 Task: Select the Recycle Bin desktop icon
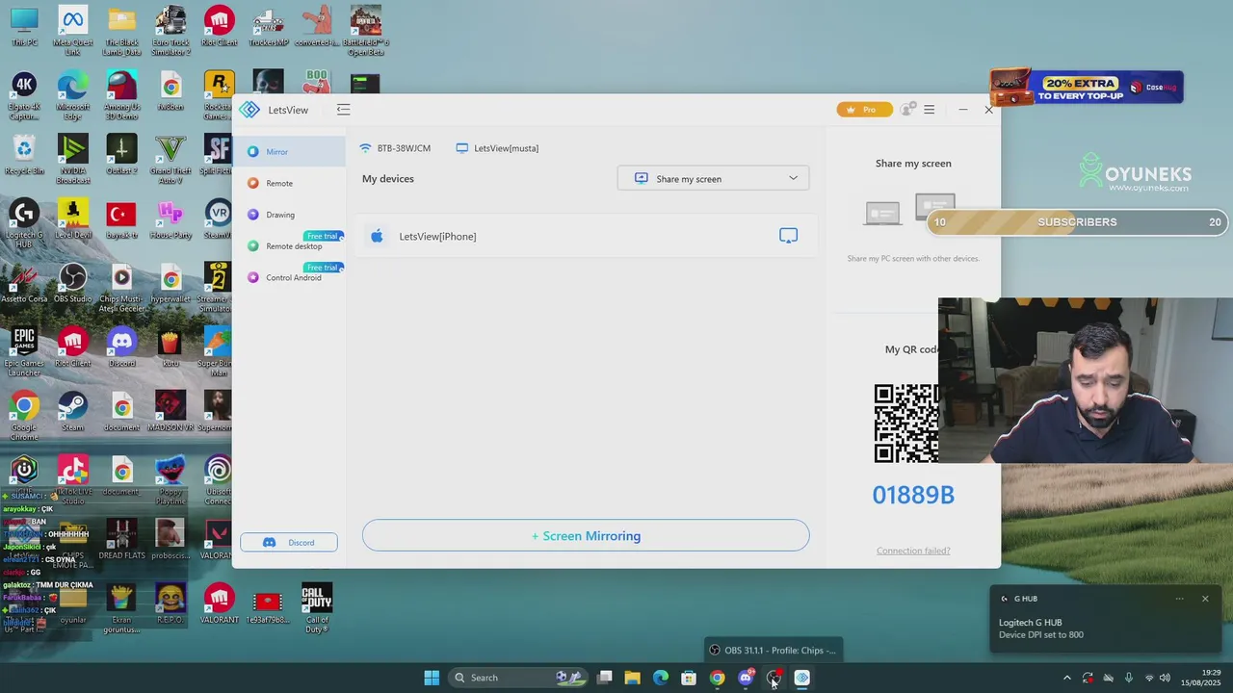24,154
